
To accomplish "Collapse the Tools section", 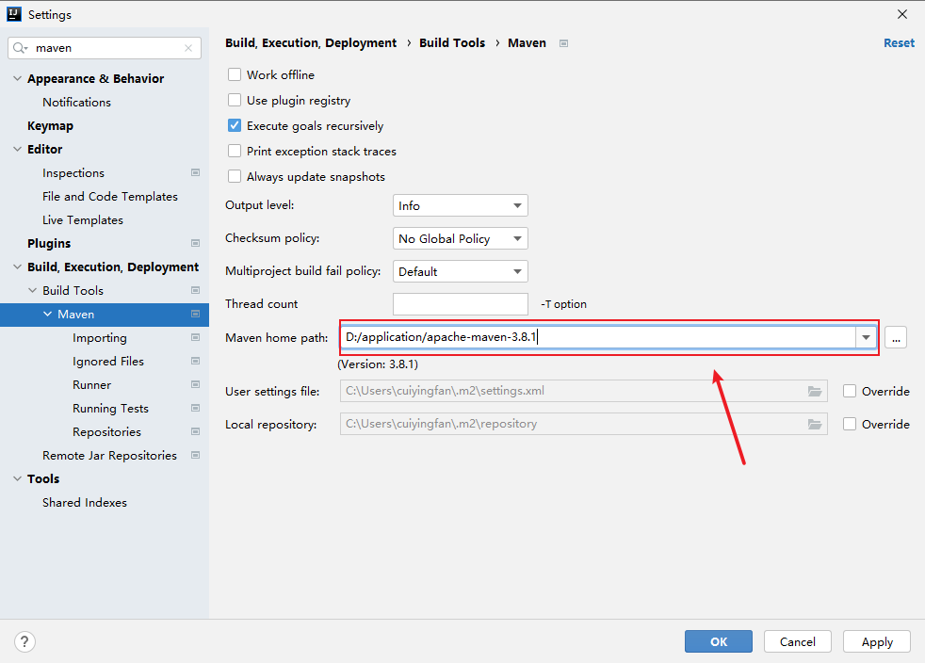I will click(17, 479).
